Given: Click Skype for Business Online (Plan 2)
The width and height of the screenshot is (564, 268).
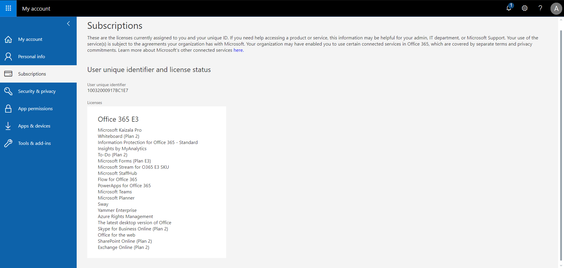Looking at the screenshot, I should click(133, 229).
